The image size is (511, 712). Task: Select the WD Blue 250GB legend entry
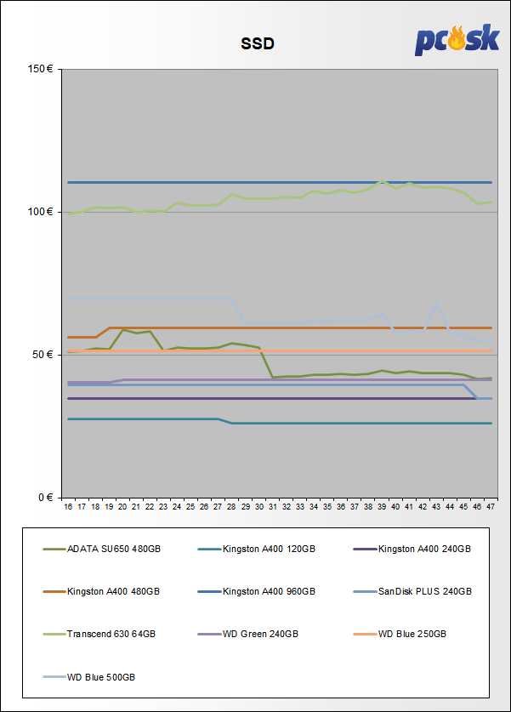400,634
